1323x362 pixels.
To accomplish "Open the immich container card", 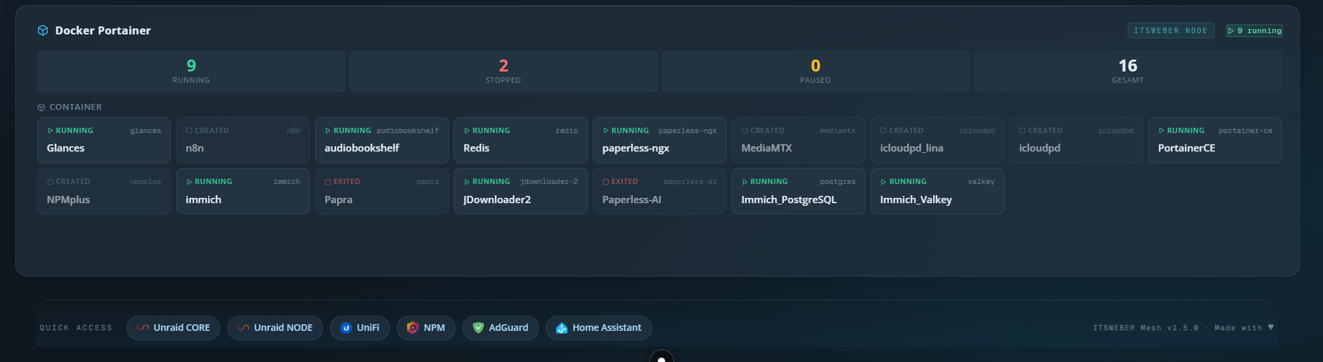I will pos(243,191).
